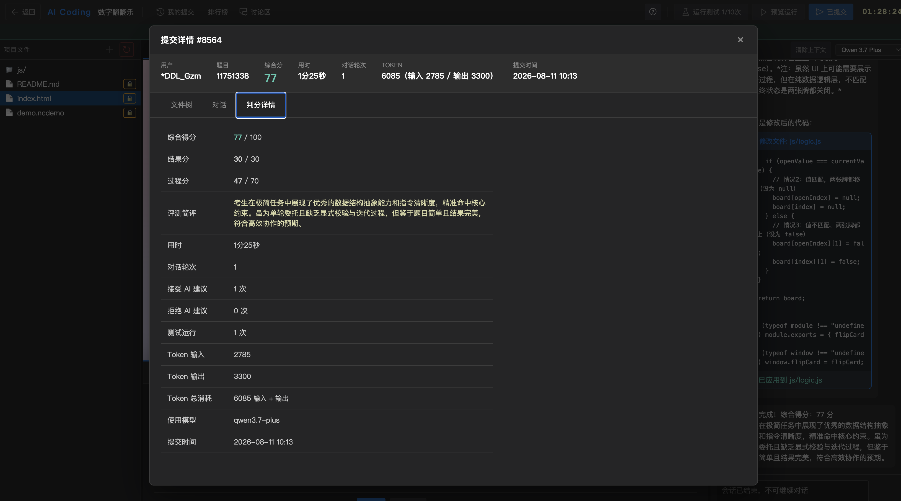Click the timer 01:28:24 display

coord(881,12)
